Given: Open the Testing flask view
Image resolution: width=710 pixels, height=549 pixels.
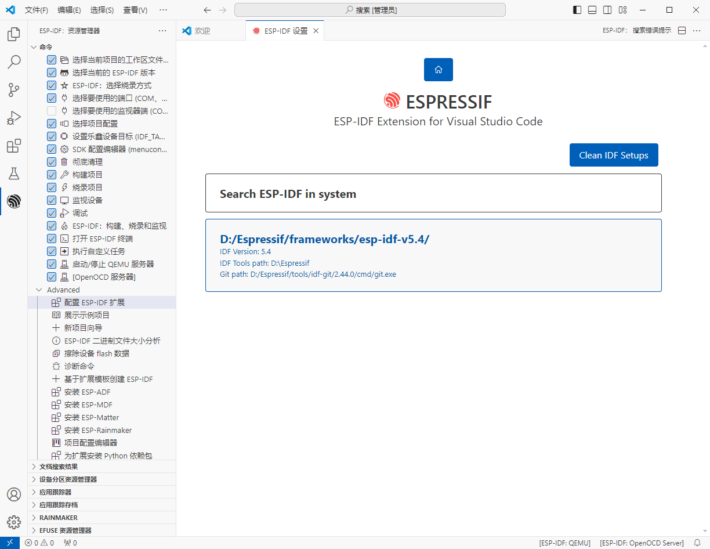Looking at the screenshot, I should 14,174.
